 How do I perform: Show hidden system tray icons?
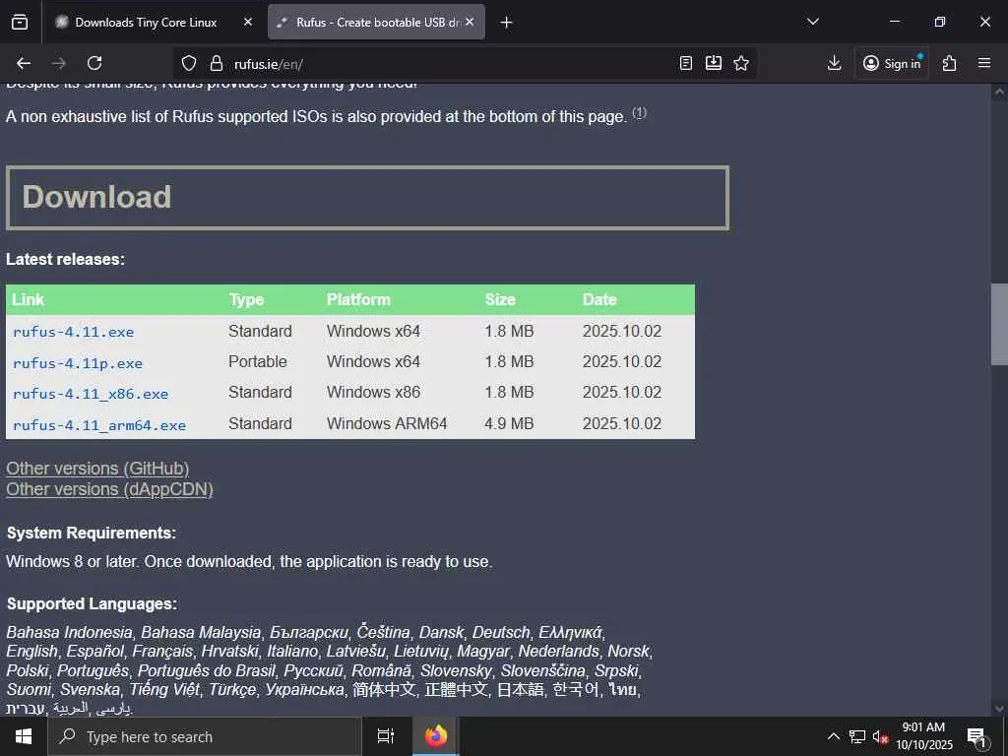(x=833, y=736)
